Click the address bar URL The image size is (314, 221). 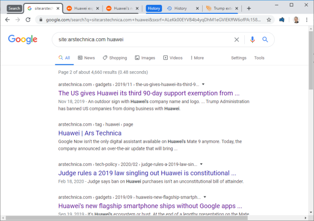153,20
